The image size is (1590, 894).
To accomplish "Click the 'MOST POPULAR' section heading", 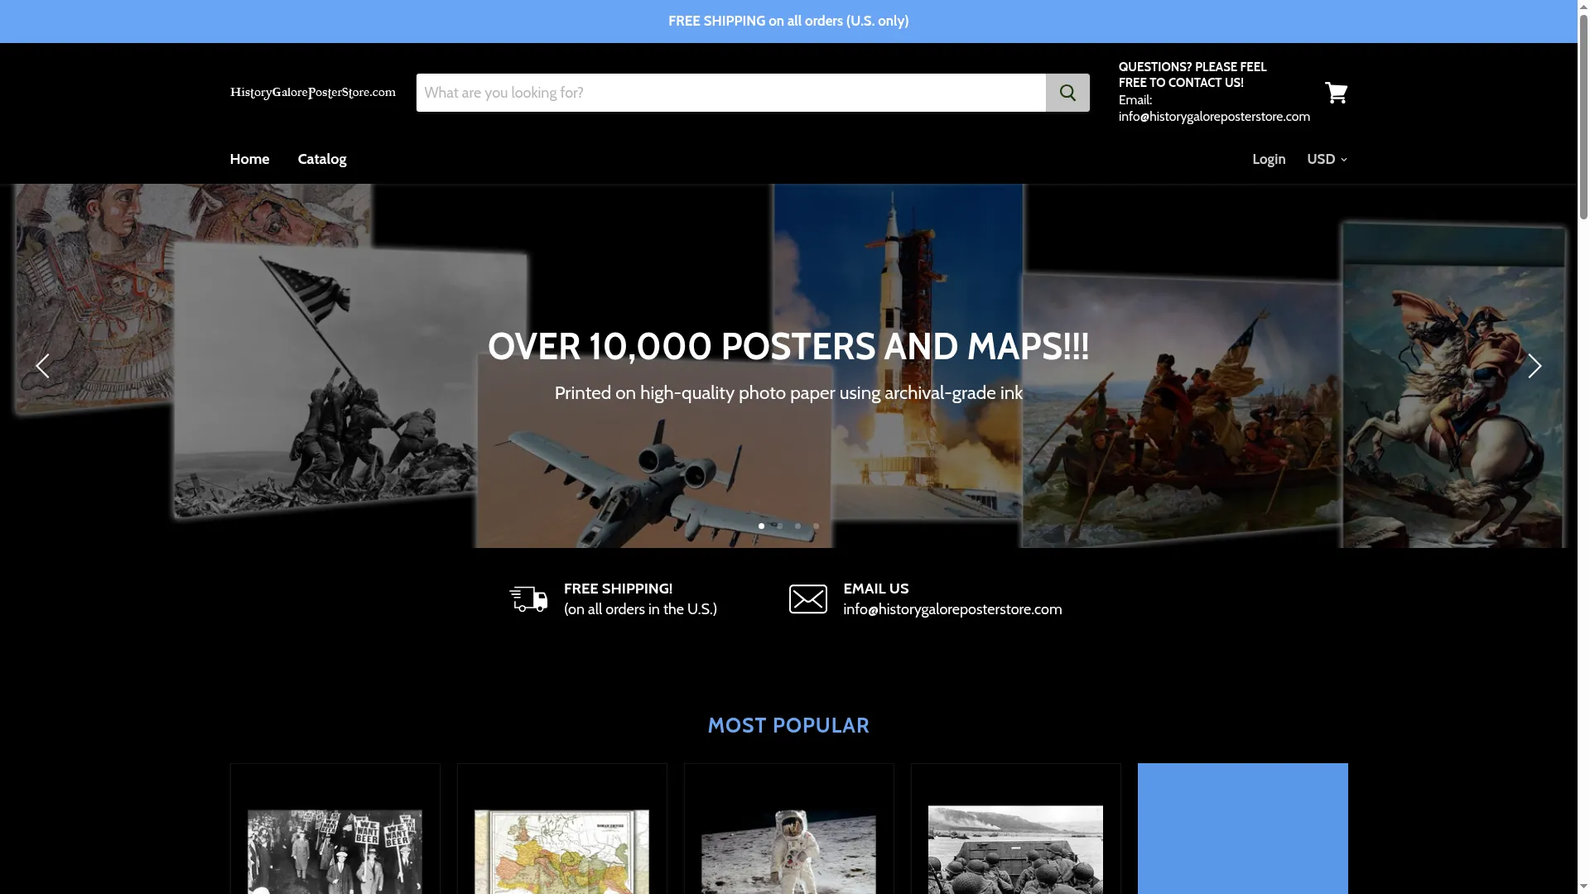I will tap(788, 725).
